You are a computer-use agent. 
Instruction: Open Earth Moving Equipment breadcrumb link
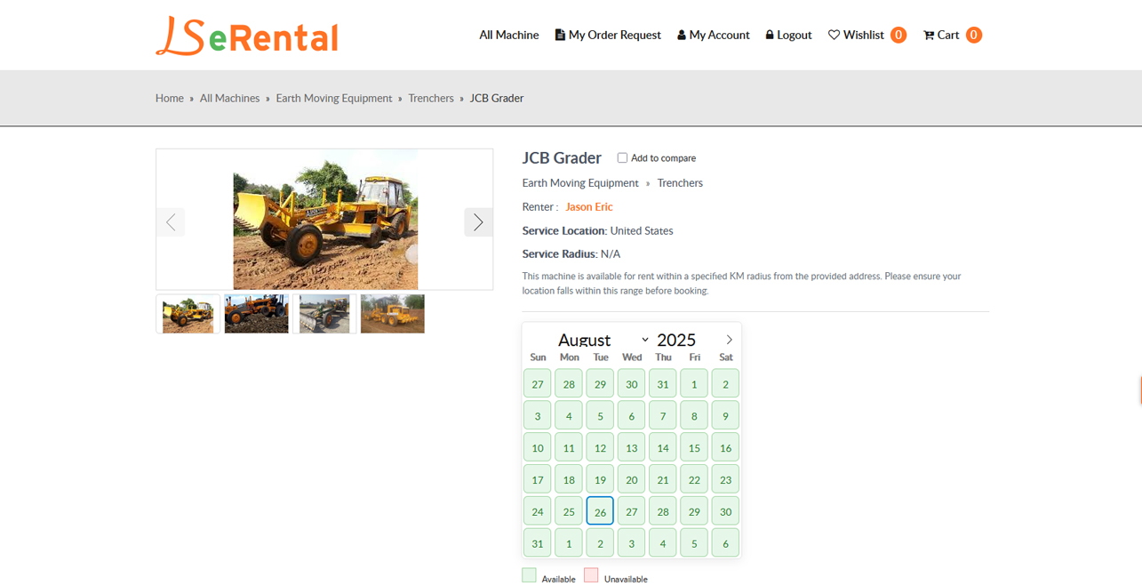(x=334, y=98)
